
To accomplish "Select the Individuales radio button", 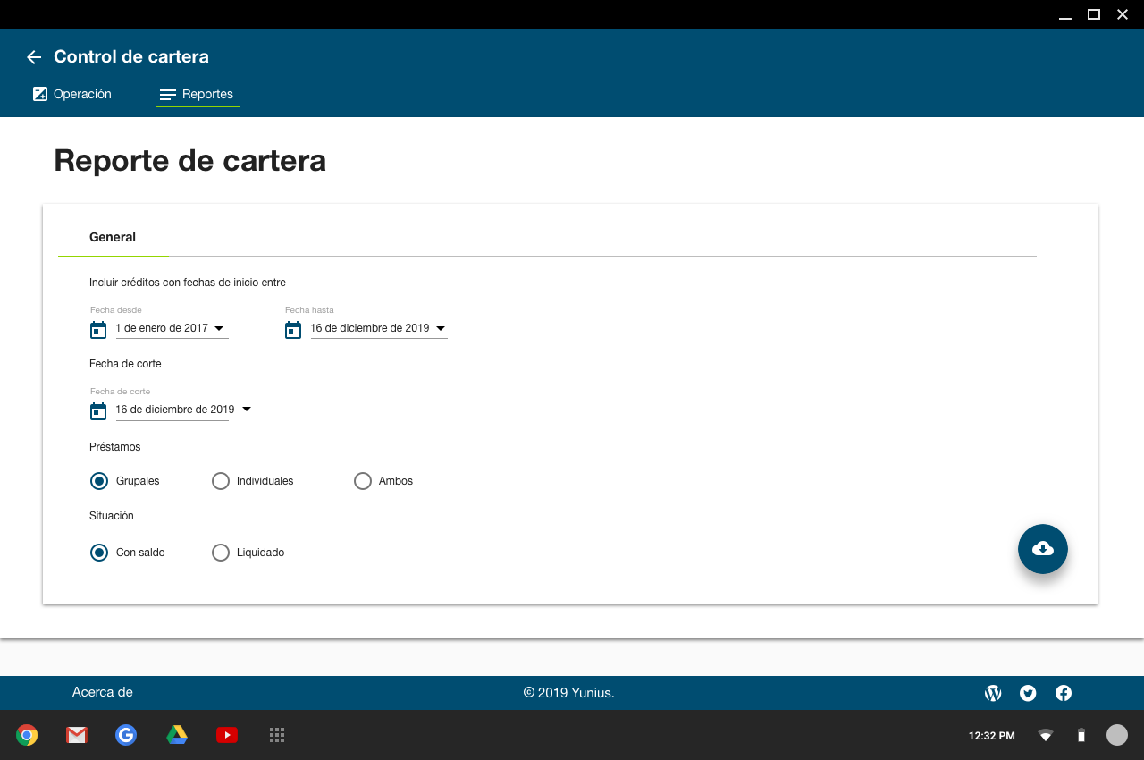I will (221, 481).
